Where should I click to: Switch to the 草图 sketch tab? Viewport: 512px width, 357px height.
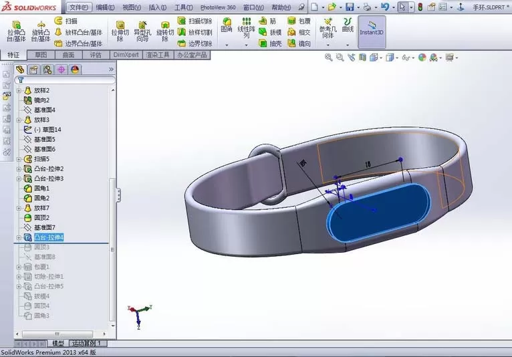click(41, 55)
